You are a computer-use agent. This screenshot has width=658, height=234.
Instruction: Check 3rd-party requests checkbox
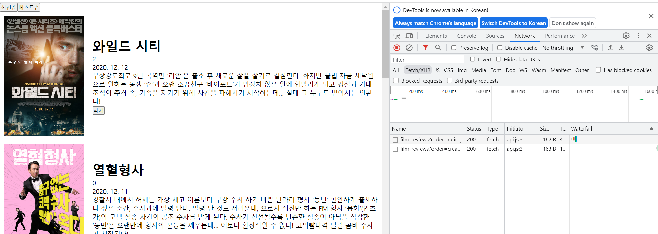point(450,81)
